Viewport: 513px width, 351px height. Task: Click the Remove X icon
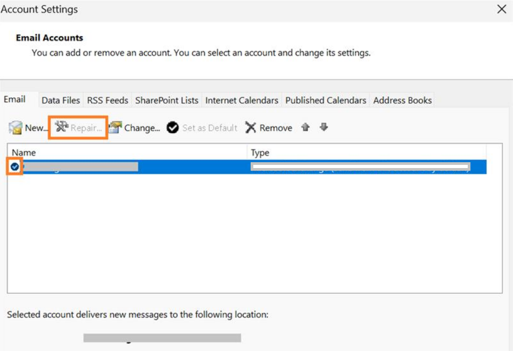[x=251, y=128]
